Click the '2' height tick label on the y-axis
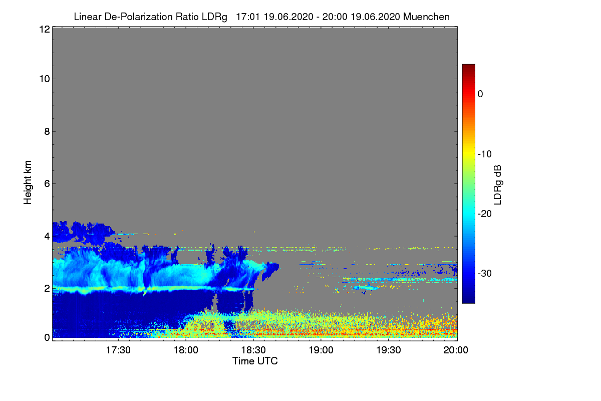This screenshot has width=601, height=401. pos(47,288)
